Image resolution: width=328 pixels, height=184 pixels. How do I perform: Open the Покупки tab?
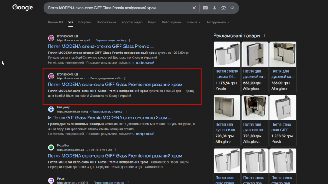click(85, 22)
